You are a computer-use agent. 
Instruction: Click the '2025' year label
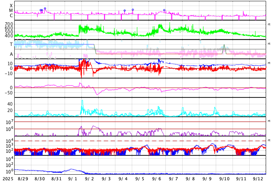8,179
